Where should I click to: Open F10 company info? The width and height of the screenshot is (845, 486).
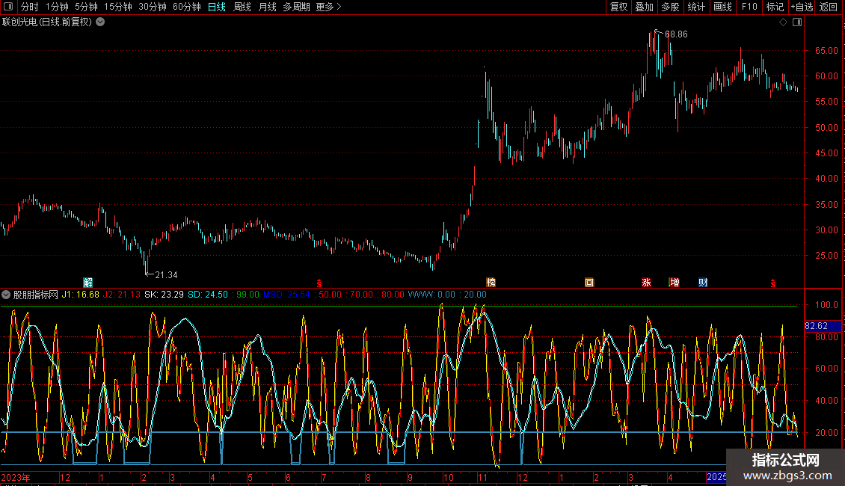749,7
